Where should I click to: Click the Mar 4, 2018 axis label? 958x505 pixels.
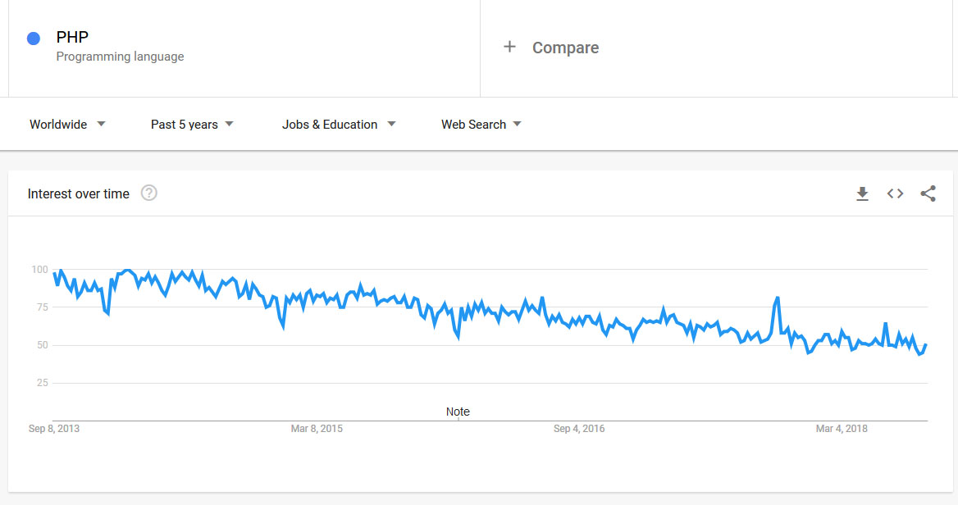click(x=842, y=429)
